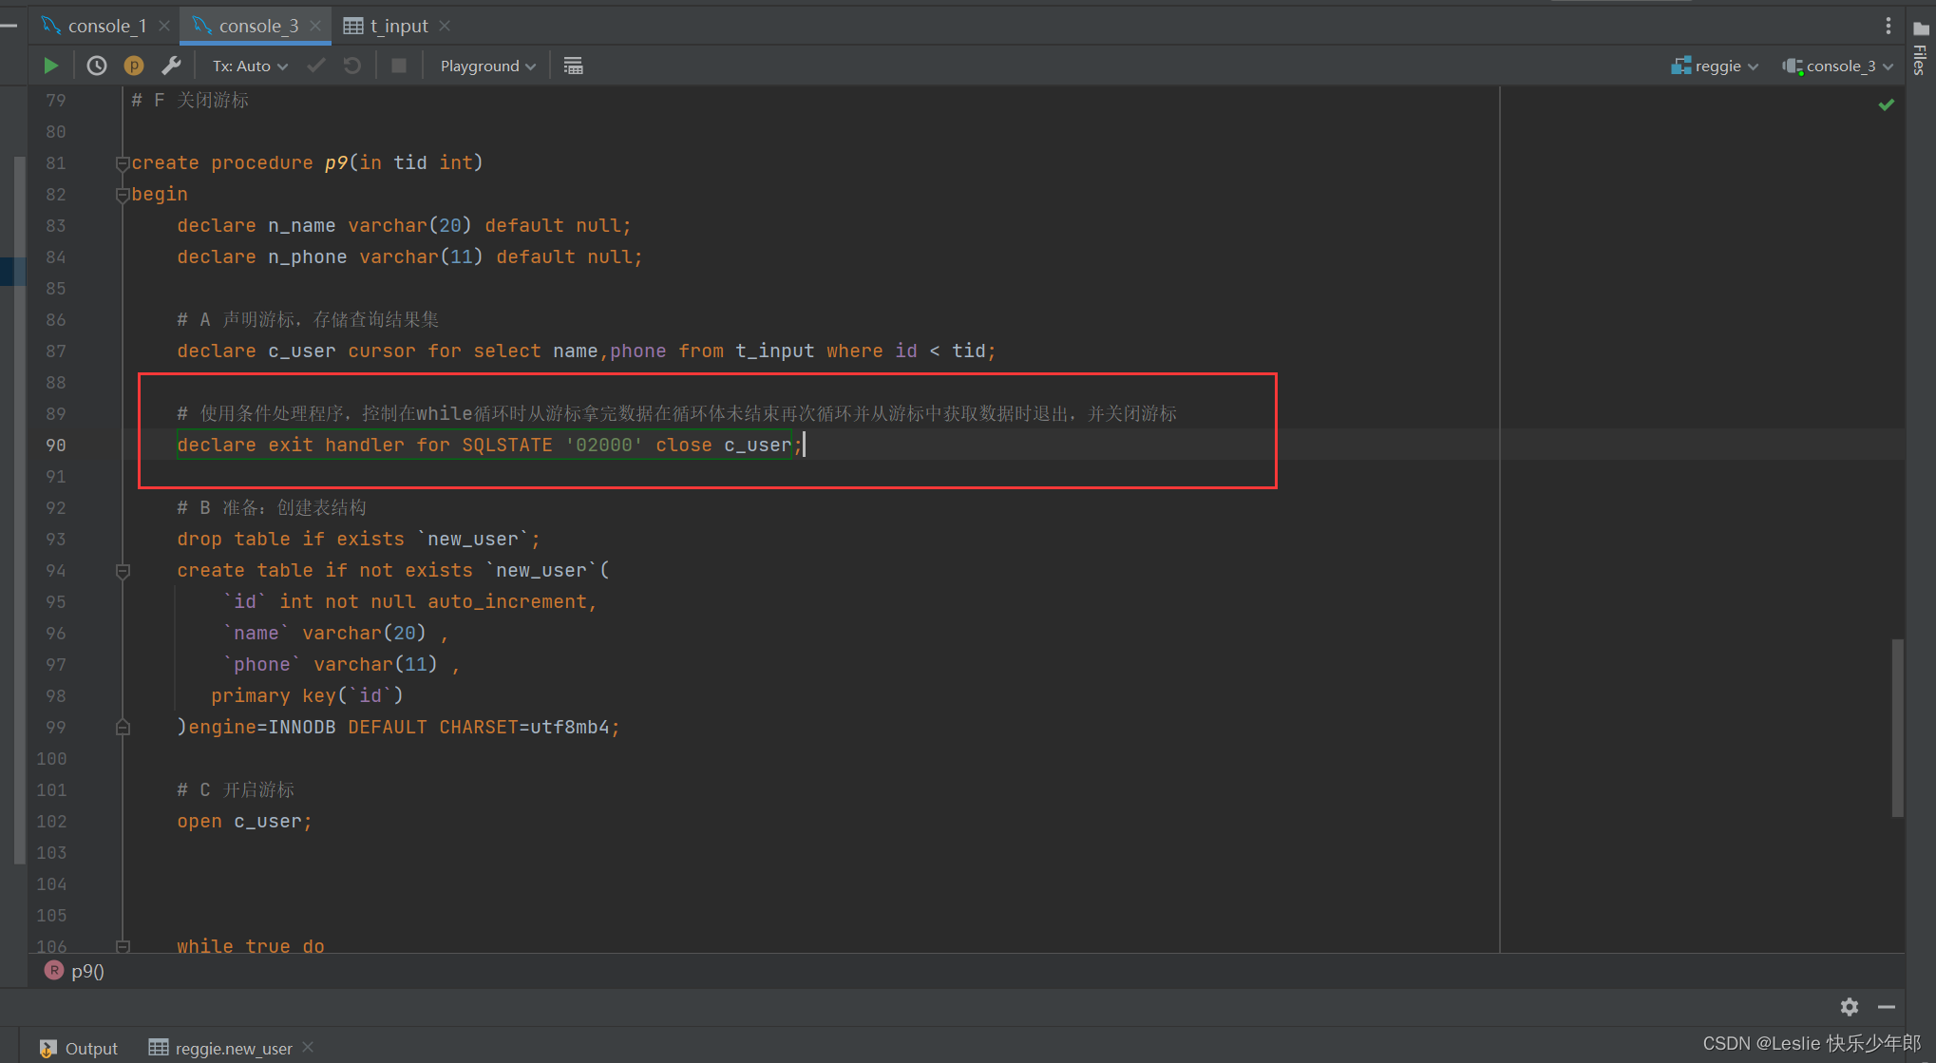This screenshot has width=1936, height=1063.
Task: Switch to the Output tab
Action: click(79, 1048)
